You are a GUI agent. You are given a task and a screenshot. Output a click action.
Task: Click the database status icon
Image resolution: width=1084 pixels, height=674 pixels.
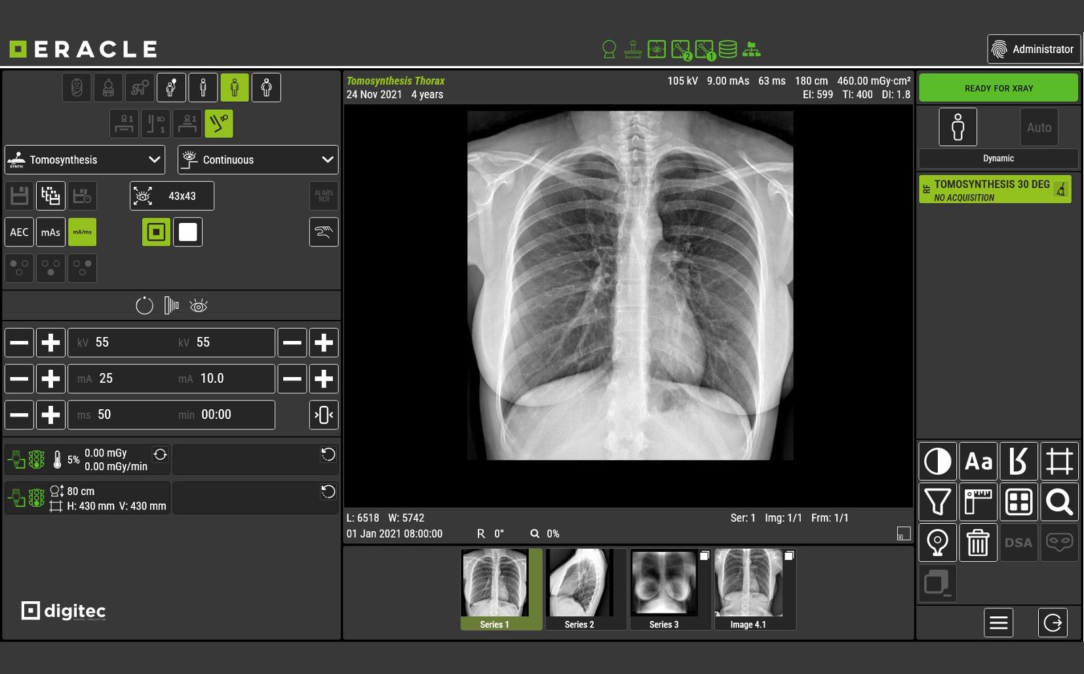727,49
